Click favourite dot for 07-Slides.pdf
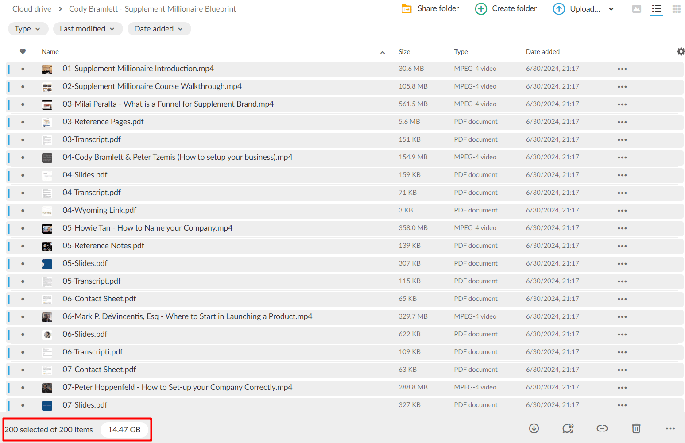The height and width of the screenshot is (443, 685). [x=23, y=405]
